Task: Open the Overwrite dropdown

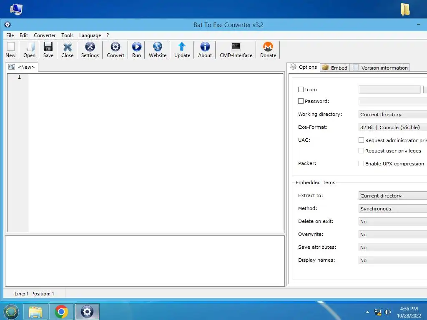Action: point(393,234)
